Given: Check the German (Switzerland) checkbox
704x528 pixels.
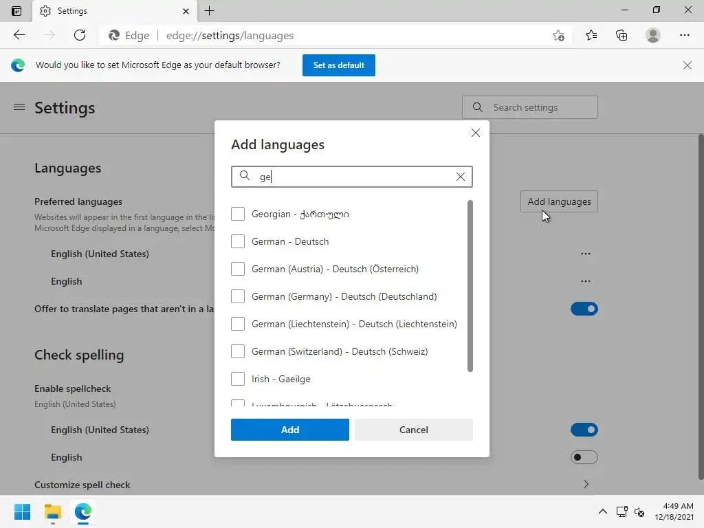Looking at the screenshot, I should pyautogui.click(x=237, y=351).
